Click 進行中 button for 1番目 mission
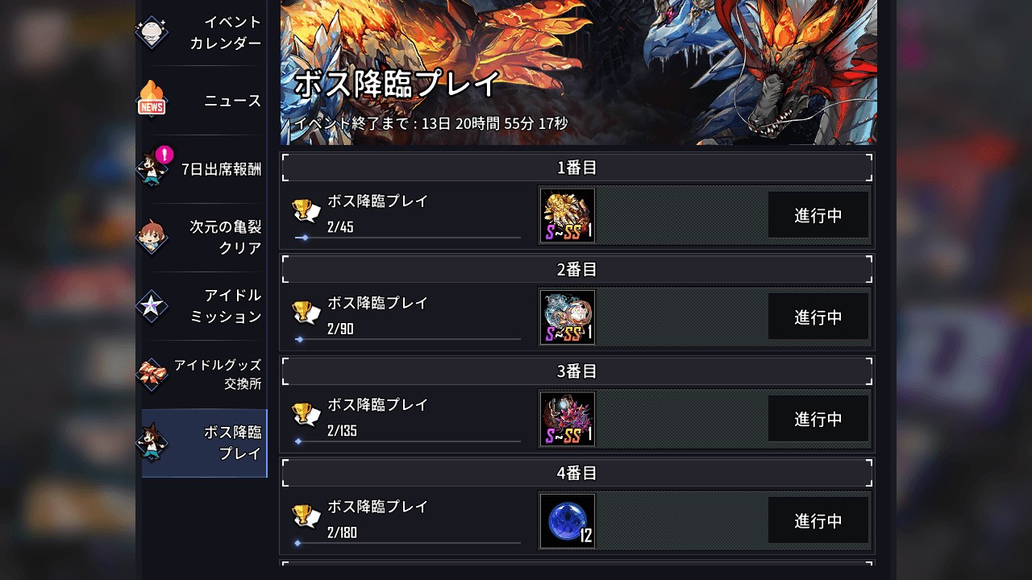This screenshot has height=580, width=1032. (x=818, y=215)
